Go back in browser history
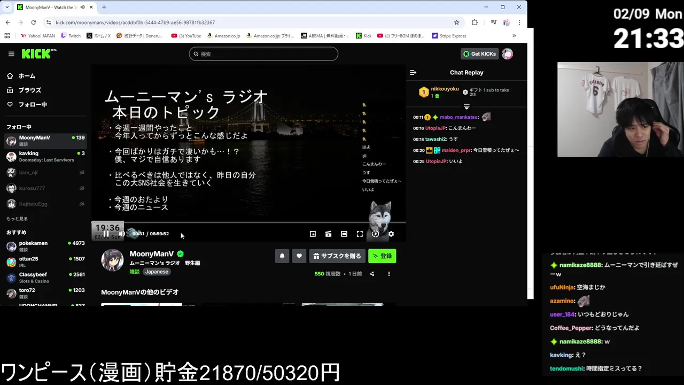This screenshot has height=385, width=684. click(7, 22)
